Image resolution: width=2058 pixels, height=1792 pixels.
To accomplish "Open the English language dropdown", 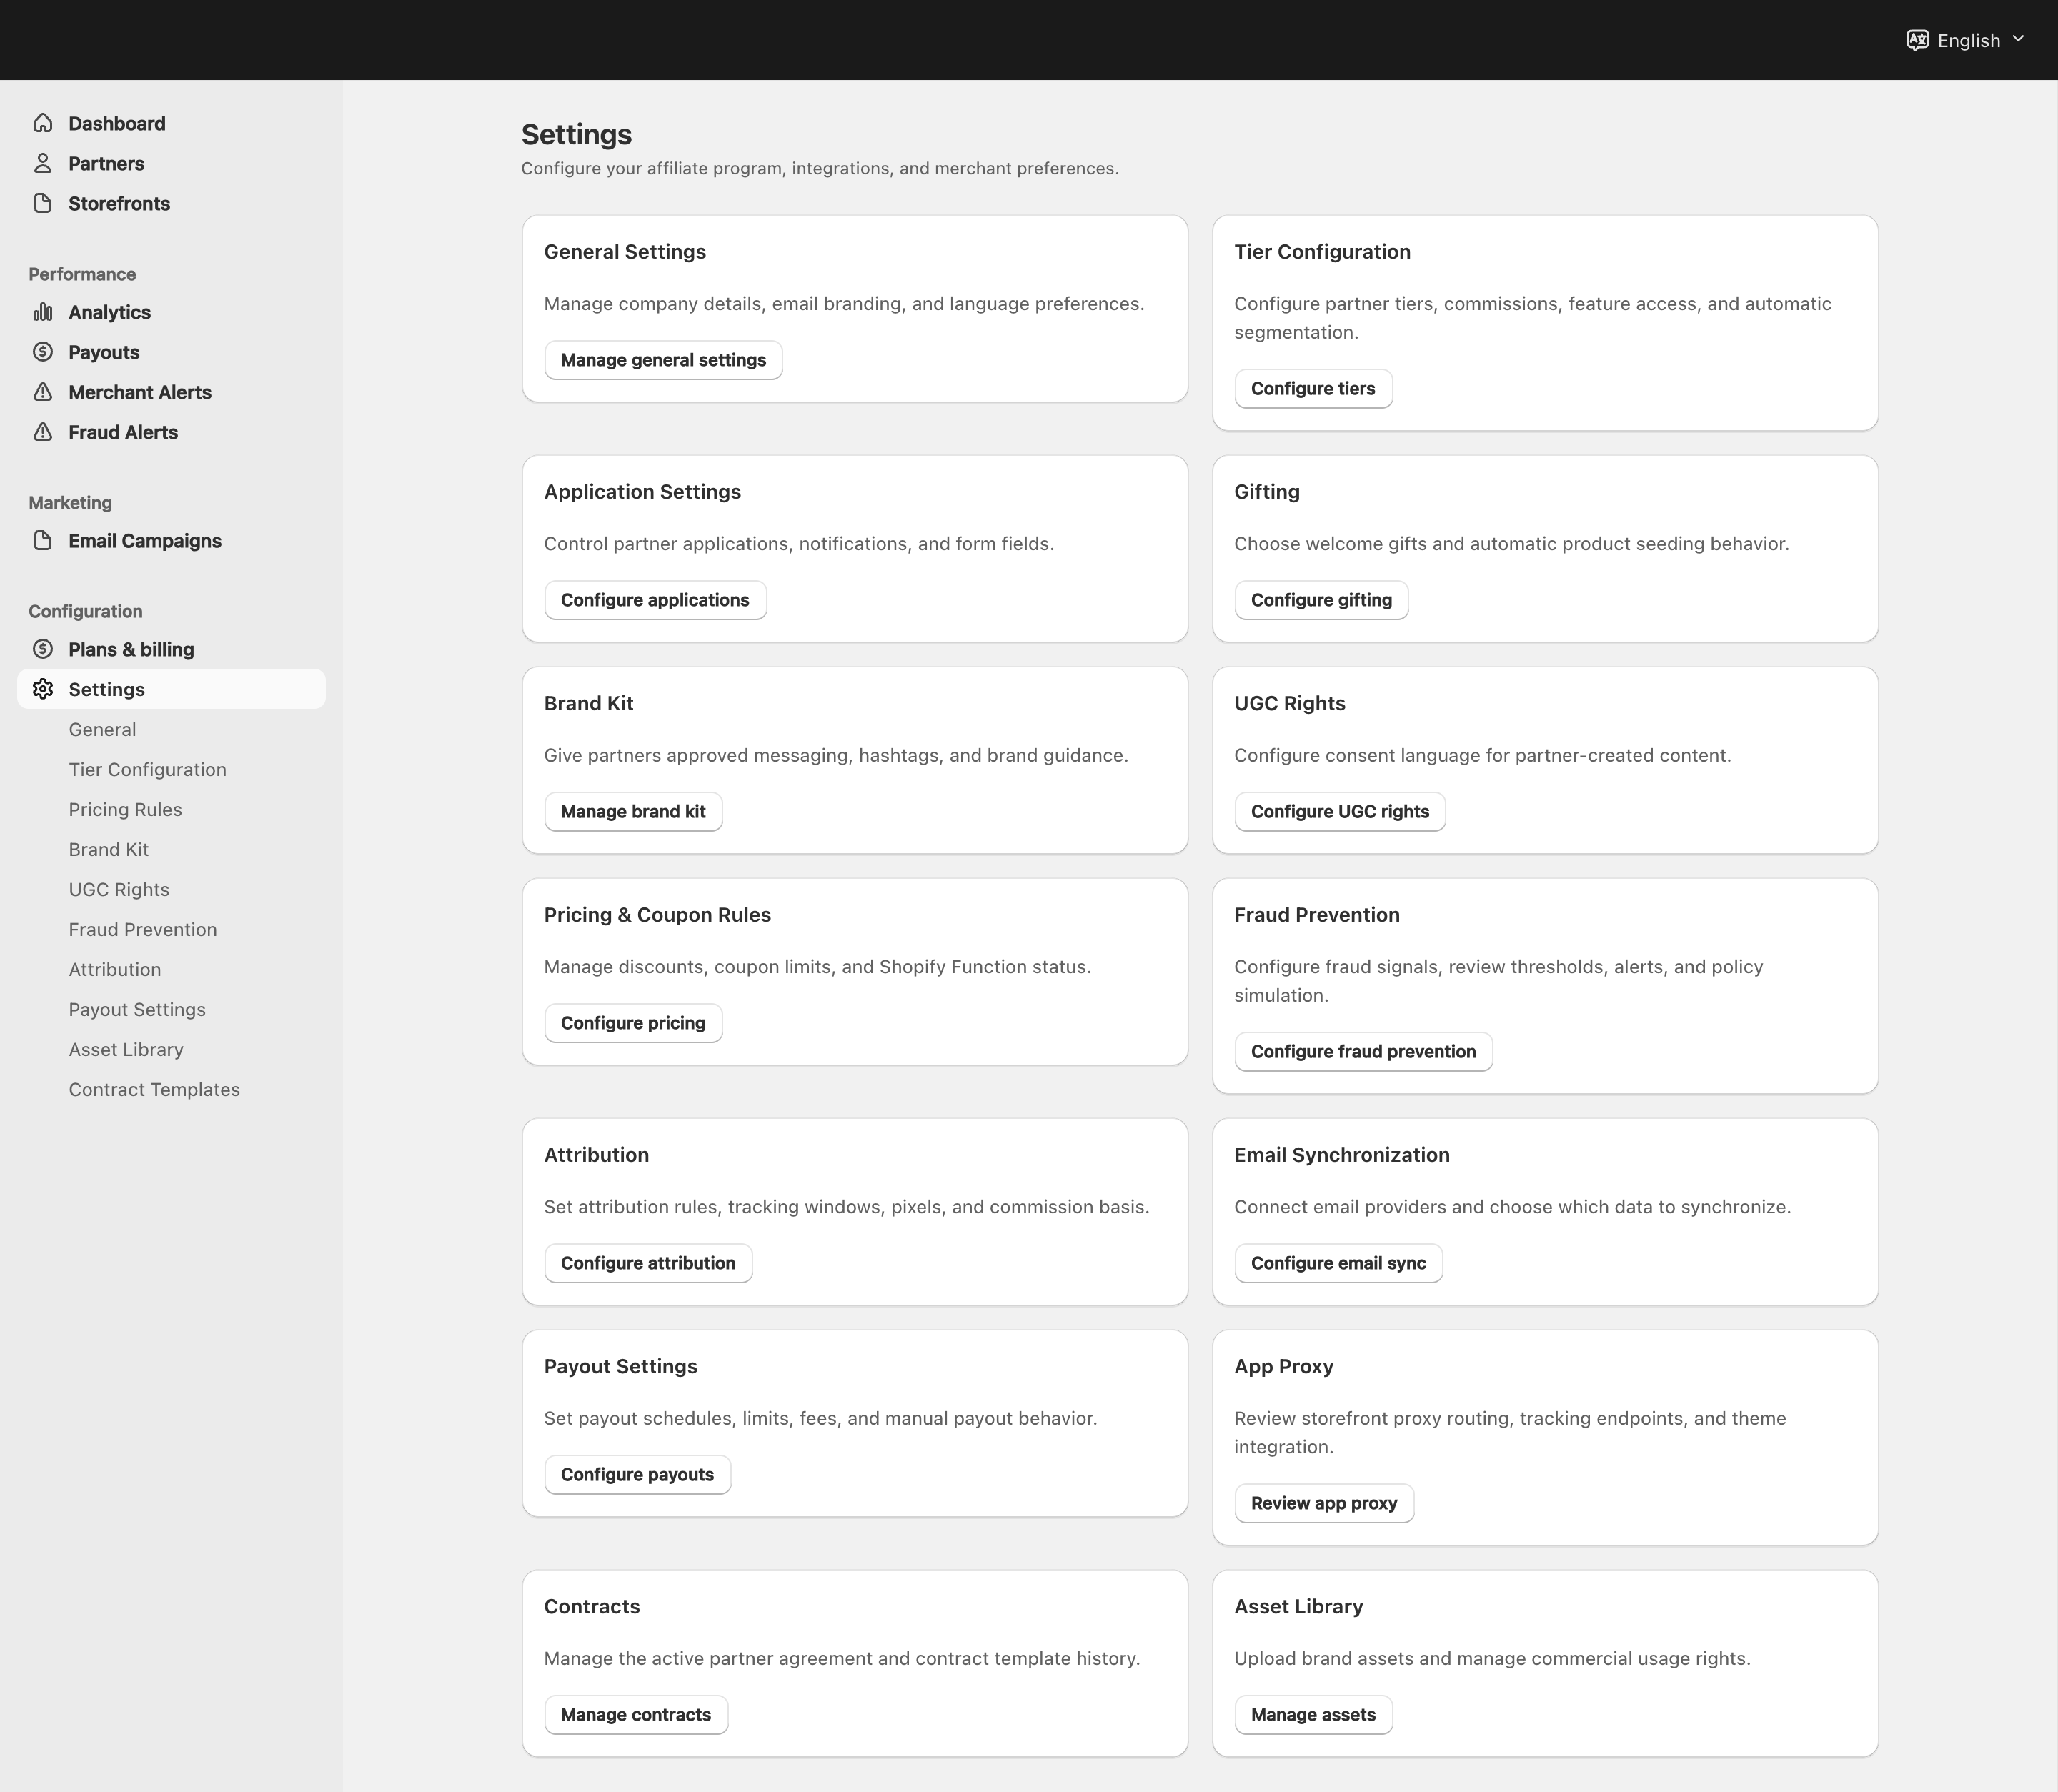I will (x=1966, y=40).
